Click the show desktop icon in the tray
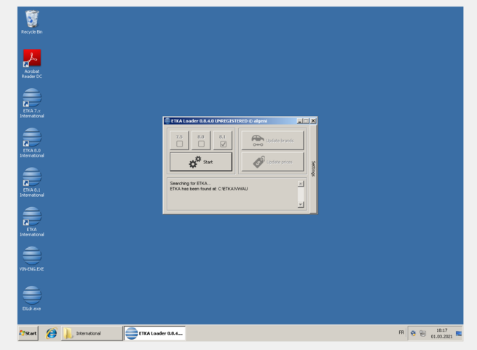The width and height of the screenshot is (477, 350). [x=459, y=333]
